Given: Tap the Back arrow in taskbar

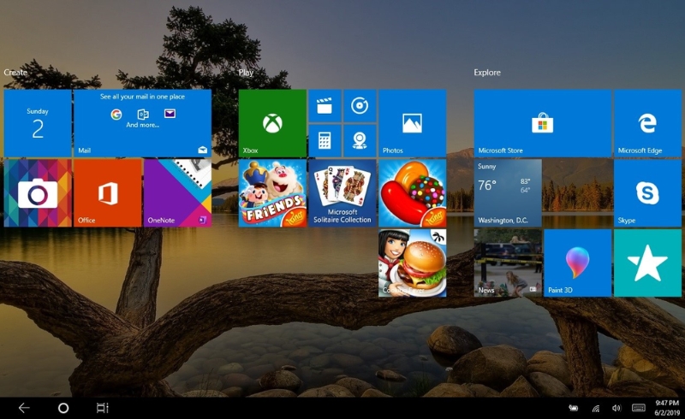Looking at the screenshot, I should click(x=24, y=408).
